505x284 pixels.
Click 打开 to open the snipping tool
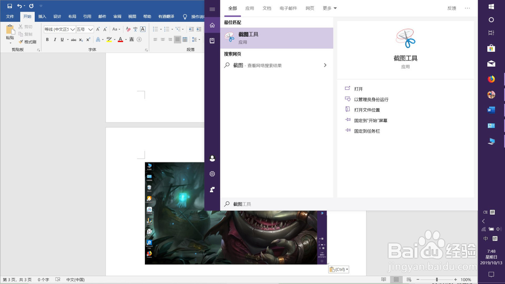[x=358, y=89]
